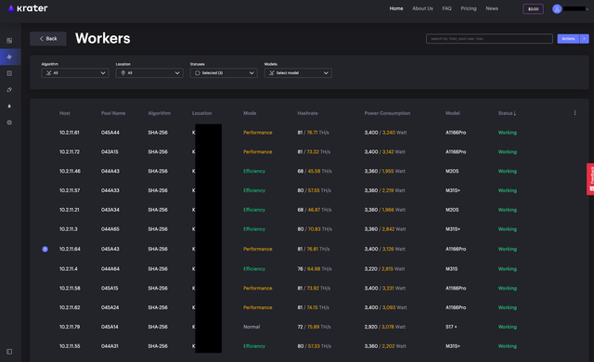Select the highlighted workers icon in sidebar

pos(9,57)
